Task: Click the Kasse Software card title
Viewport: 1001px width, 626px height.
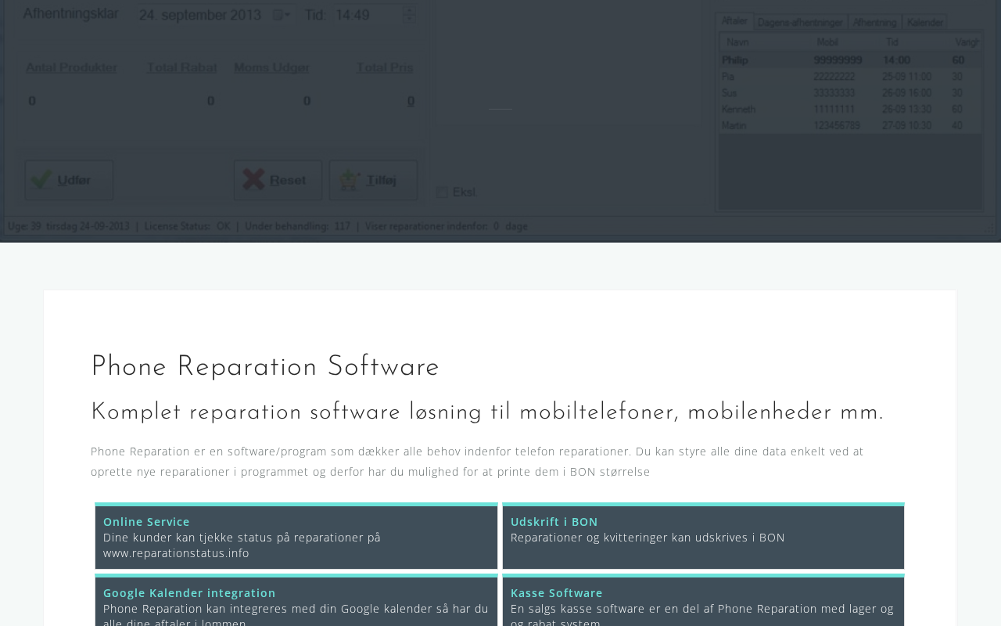Action: (557, 593)
